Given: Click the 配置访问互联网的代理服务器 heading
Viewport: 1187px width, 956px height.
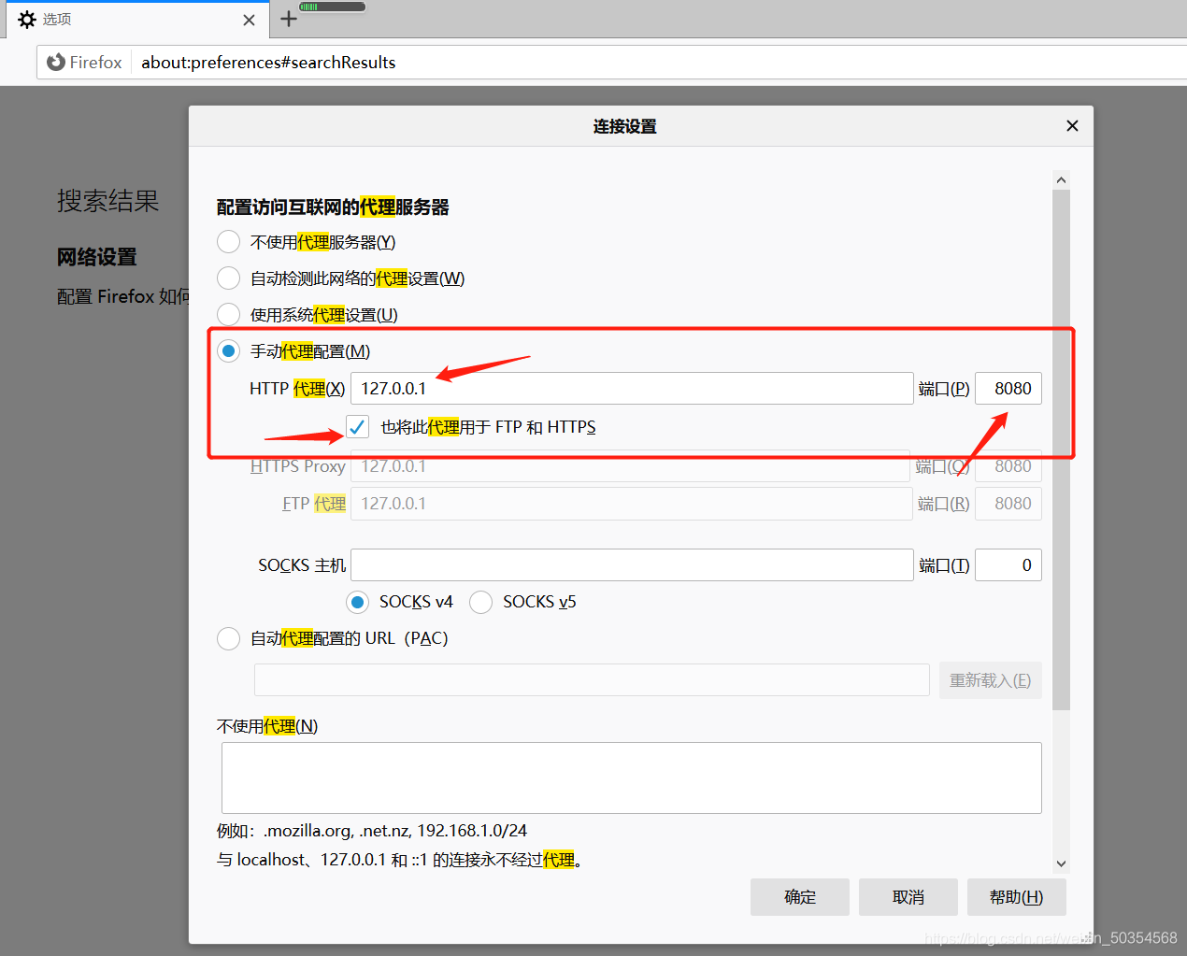Looking at the screenshot, I should pyautogui.click(x=333, y=207).
